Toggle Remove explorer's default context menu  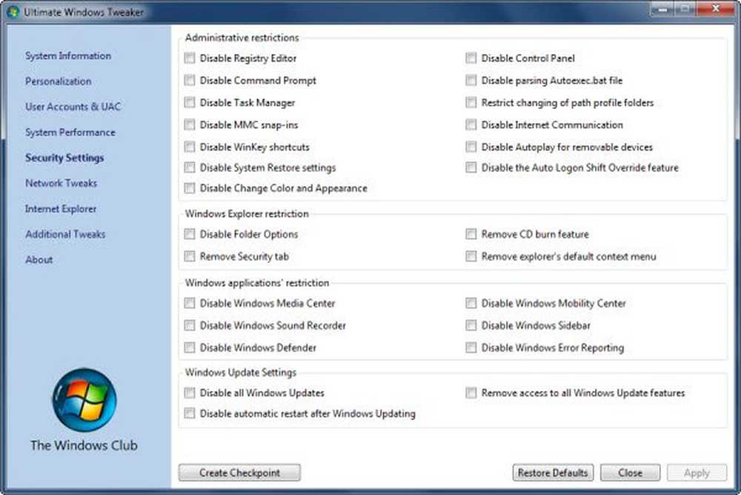pos(471,256)
